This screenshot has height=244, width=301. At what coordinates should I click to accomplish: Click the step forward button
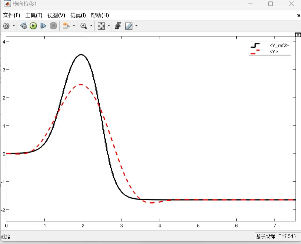click(43, 26)
